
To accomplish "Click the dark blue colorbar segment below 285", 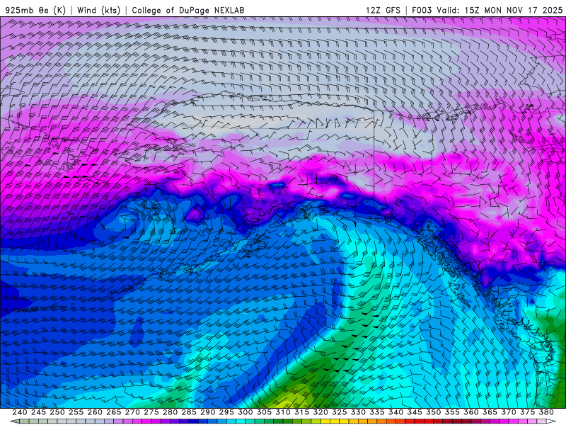I will 193,421.
